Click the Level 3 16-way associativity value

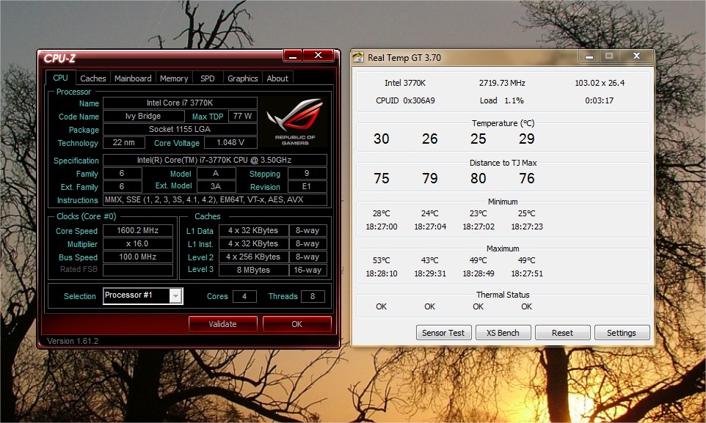pyautogui.click(x=308, y=270)
